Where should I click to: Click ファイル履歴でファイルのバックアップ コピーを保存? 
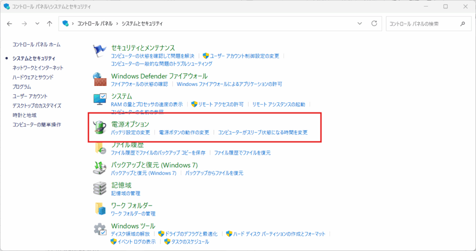pyautogui.click(x=158, y=152)
